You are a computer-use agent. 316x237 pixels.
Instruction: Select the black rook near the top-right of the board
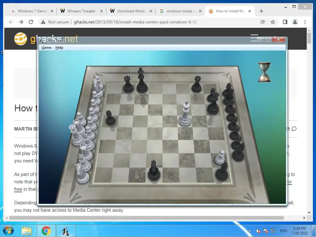tap(197, 84)
